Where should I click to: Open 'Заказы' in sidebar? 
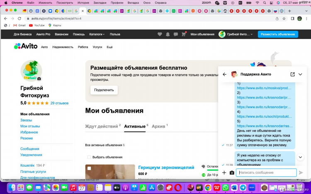26,120
